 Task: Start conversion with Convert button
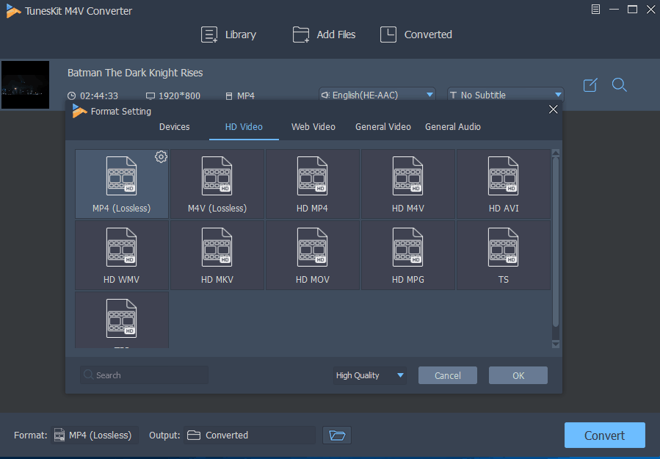[x=604, y=435]
